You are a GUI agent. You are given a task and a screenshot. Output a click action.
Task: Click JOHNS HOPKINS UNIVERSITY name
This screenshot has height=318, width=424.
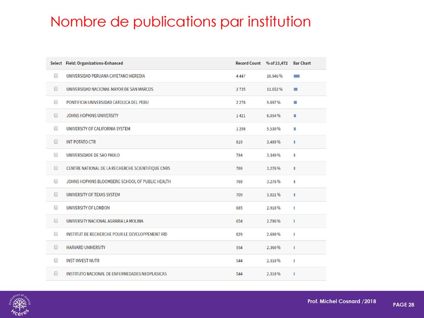92,116
